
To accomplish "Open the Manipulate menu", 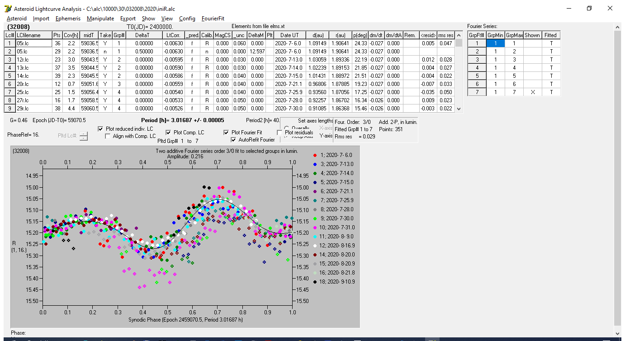I will [100, 19].
